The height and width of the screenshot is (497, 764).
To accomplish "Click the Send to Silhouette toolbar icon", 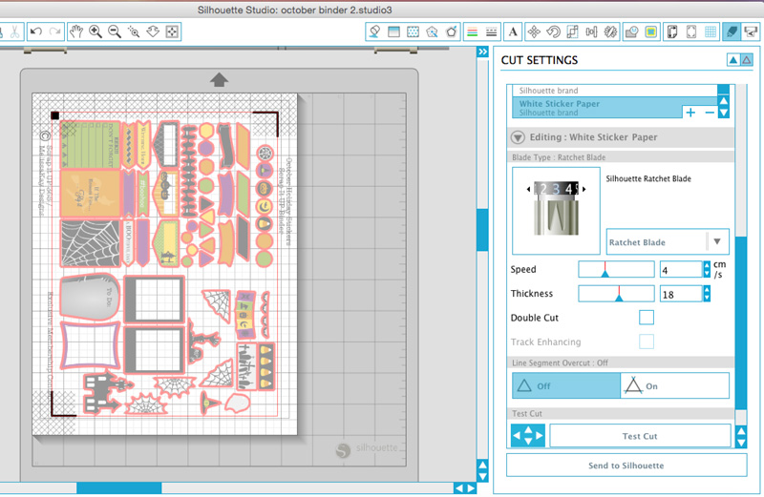I will coord(751,32).
